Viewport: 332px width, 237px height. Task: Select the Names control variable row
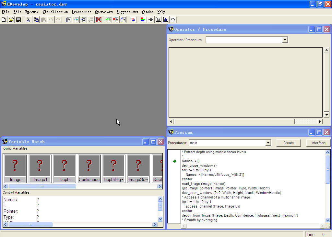point(80,199)
